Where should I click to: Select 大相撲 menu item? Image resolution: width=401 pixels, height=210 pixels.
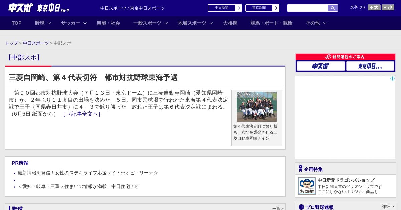point(230,23)
